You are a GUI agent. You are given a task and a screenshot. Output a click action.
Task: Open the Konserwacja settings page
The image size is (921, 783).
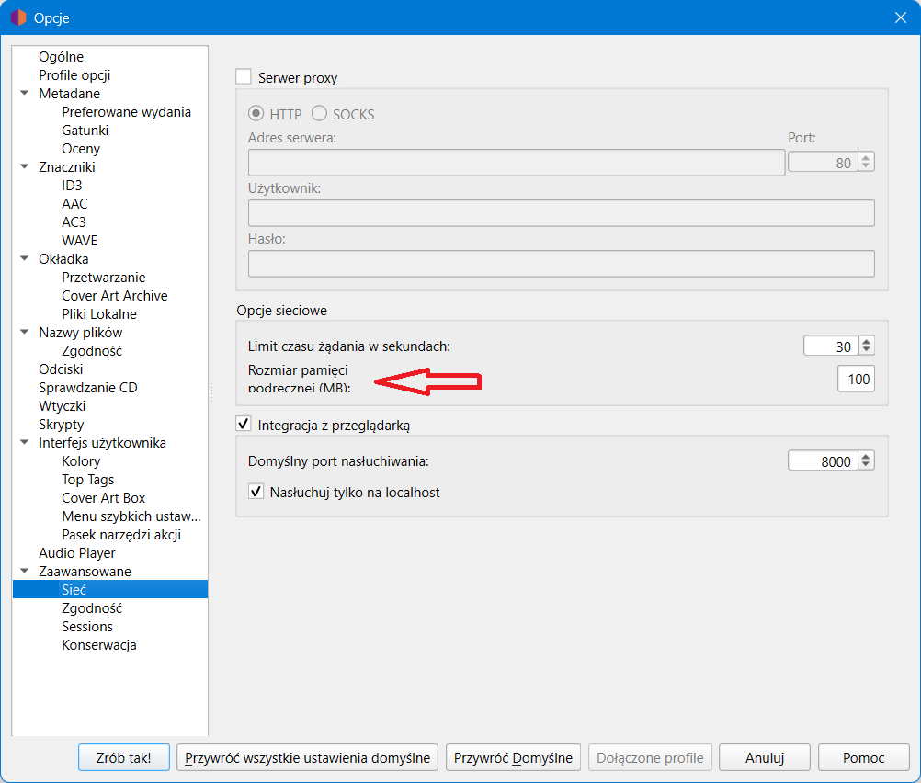tap(98, 645)
